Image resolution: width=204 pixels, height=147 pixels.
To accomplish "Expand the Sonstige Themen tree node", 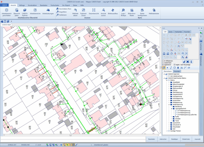I will (167, 131).
